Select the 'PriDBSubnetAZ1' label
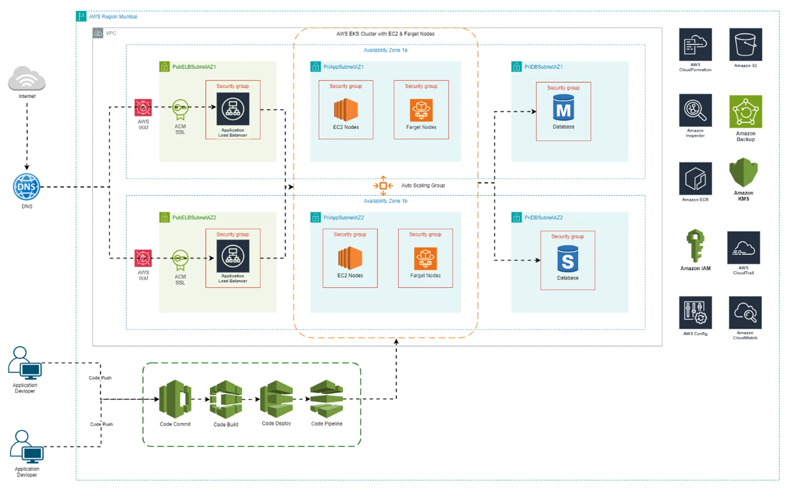The image size is (792, 497). pos(543,67)
